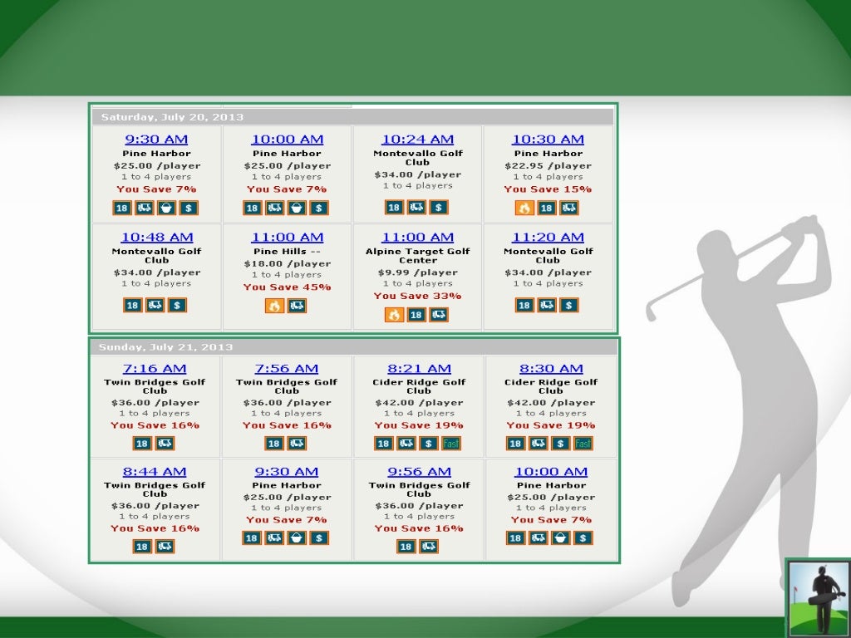Click the cart icon under 10:48 AM Montevallo
Image resolution: width=851 pixels, height=638 pixels.
(x=155, y=305)
